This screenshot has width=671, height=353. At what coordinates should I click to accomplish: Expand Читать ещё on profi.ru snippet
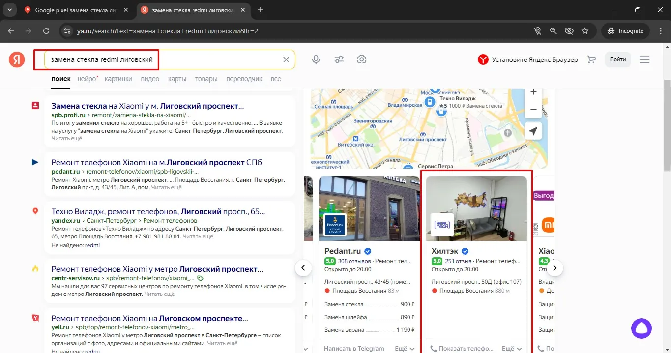67,139
